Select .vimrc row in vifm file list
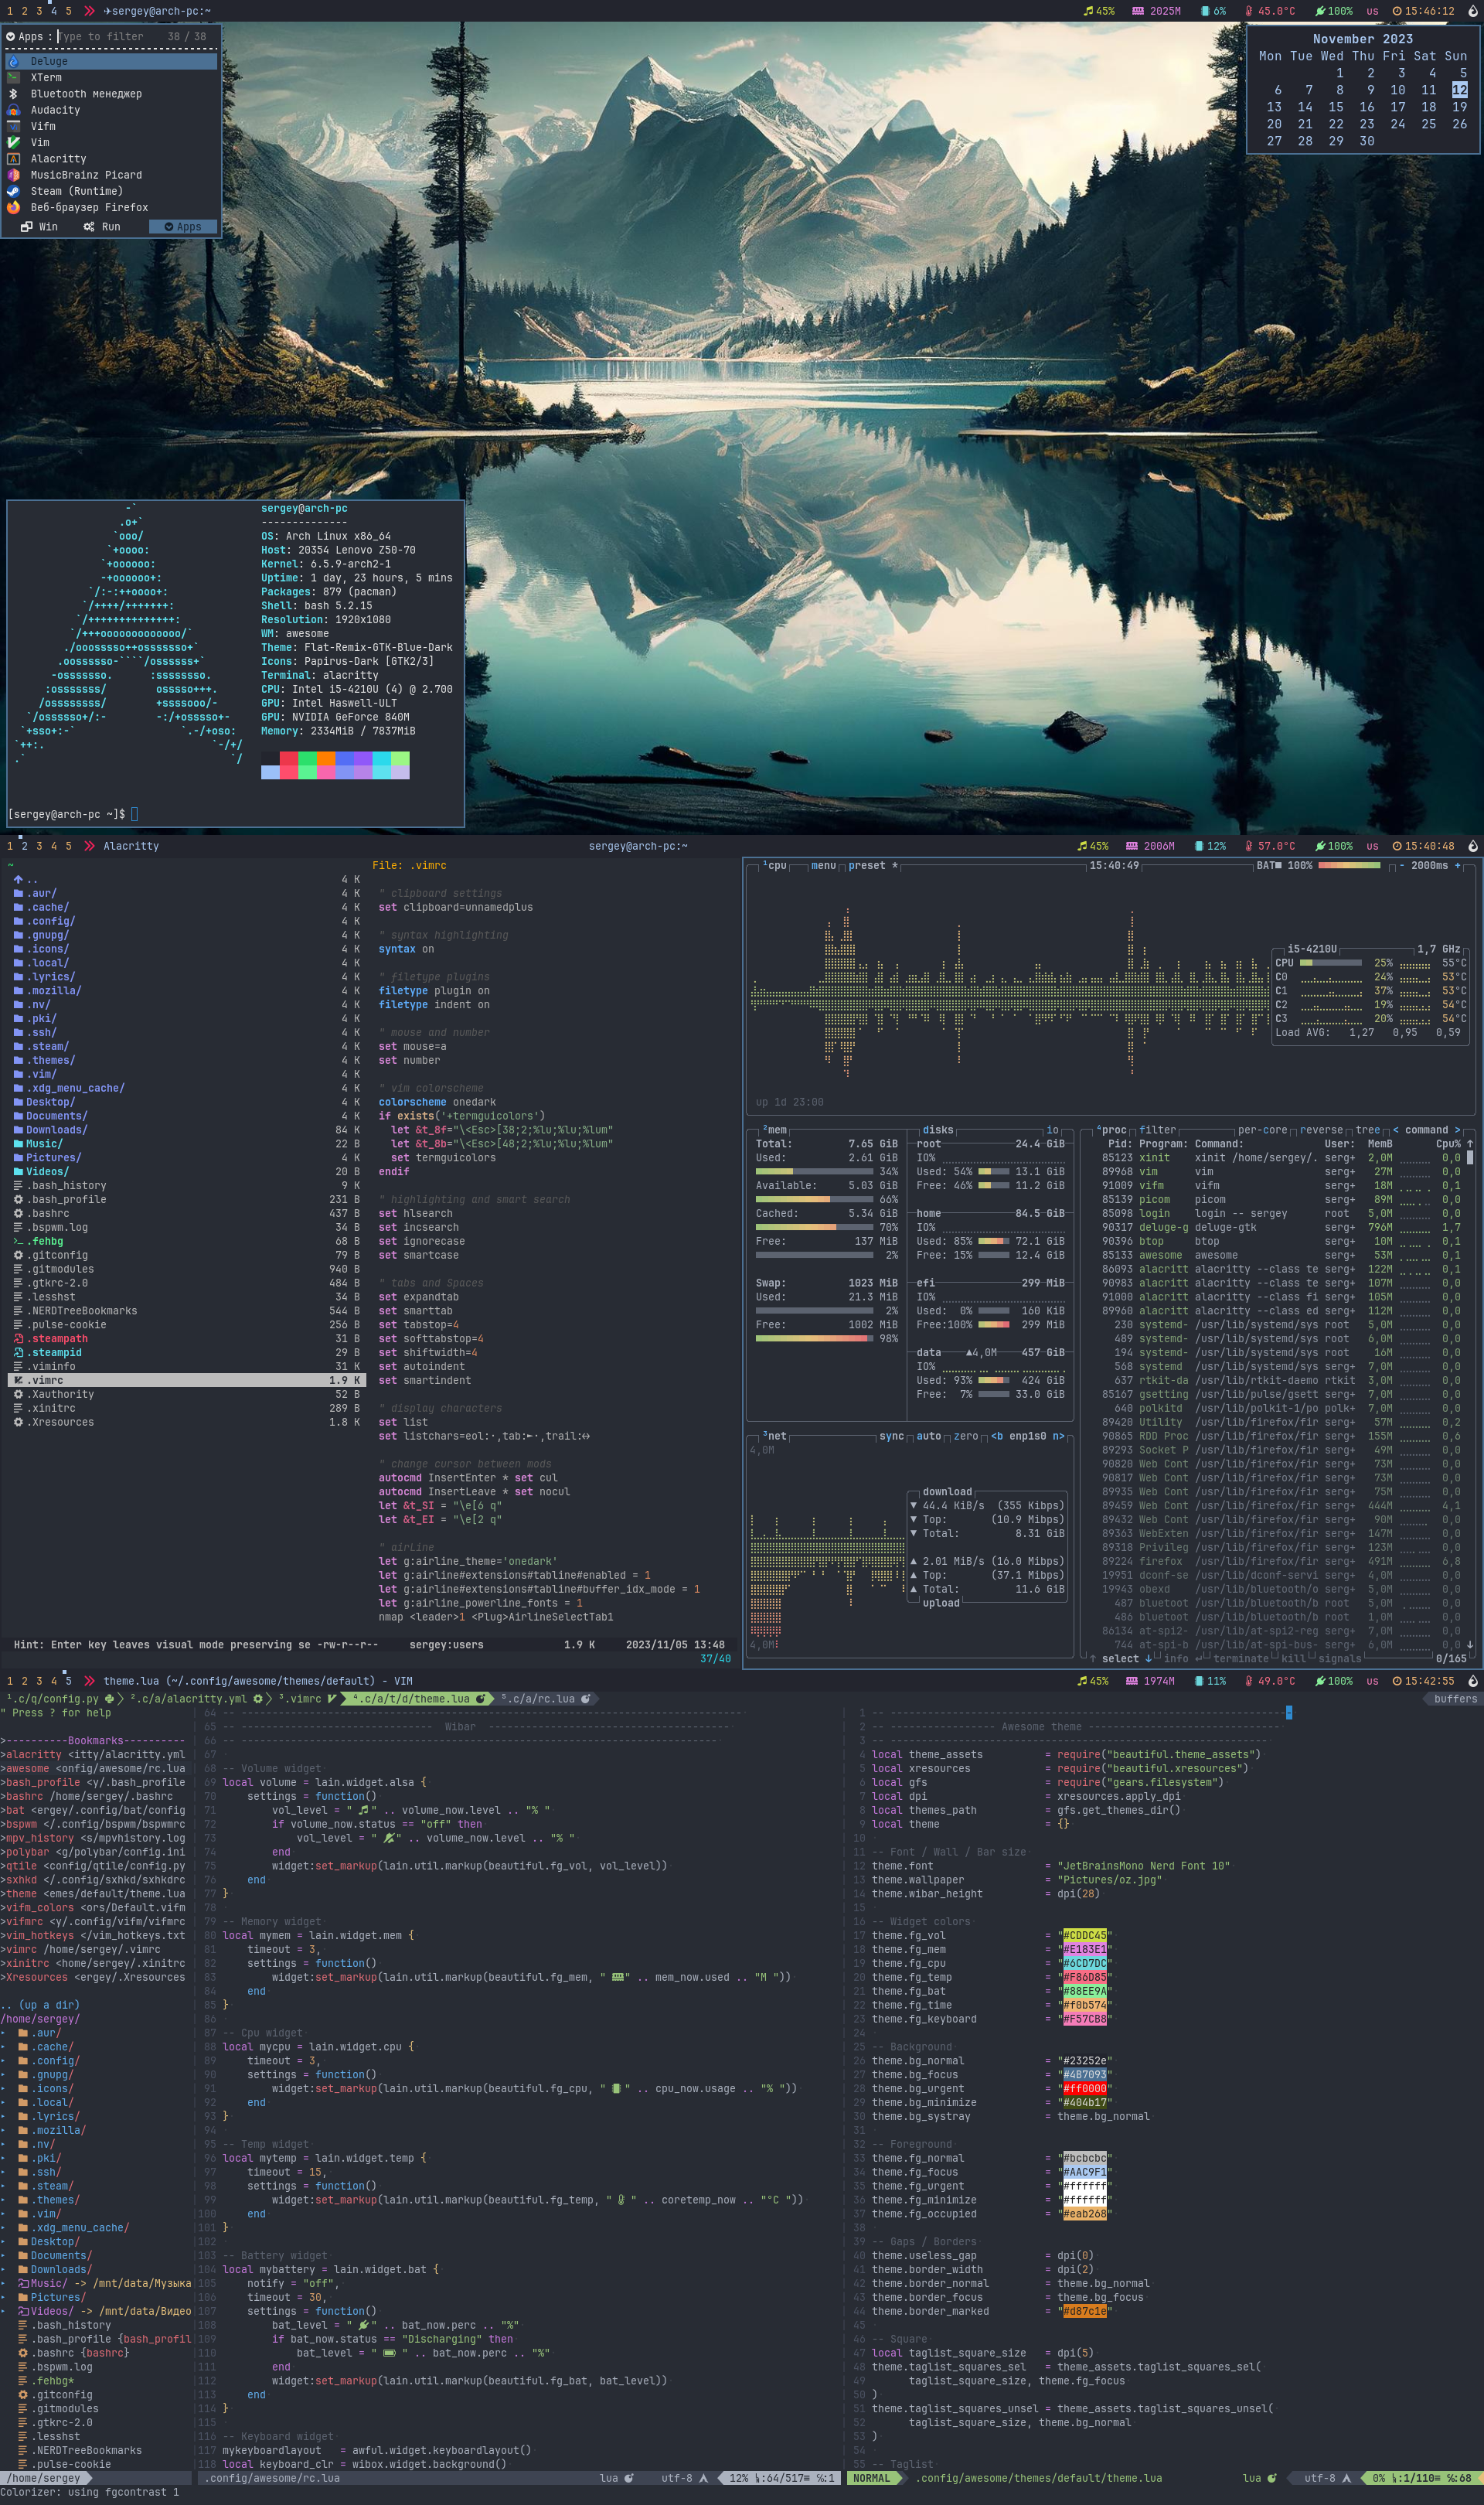Image resolution: width=1484 pixels, height=2505 pixels. coord(187,1380)
